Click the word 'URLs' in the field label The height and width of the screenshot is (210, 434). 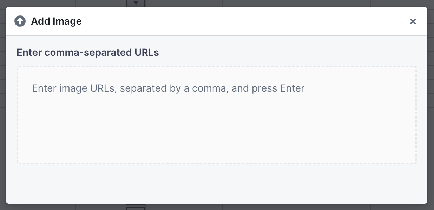coord(147,53)
